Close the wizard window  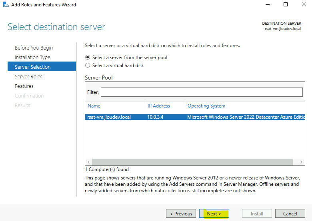304,4
